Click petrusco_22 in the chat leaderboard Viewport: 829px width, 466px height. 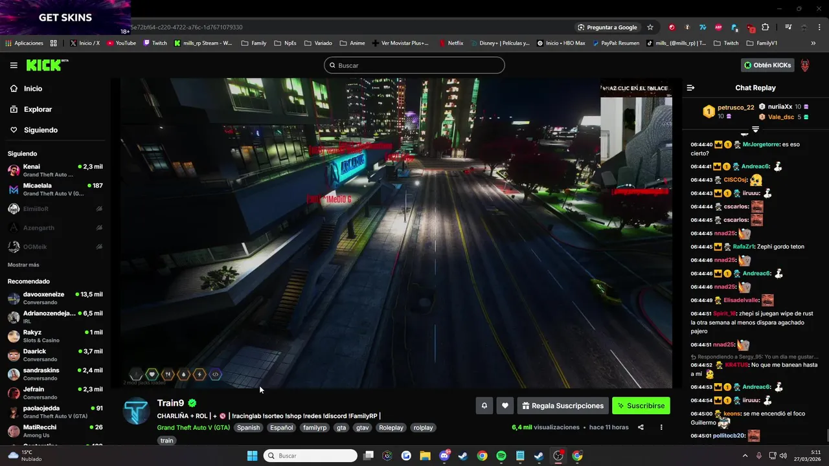point(736,107)
